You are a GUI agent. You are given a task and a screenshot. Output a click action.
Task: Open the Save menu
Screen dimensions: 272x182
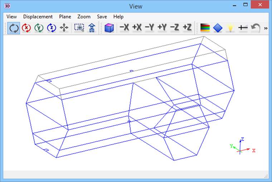coord(102,17)
